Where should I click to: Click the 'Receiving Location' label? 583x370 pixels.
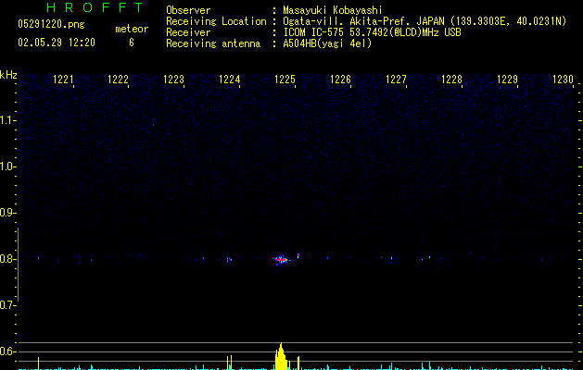(216, 21)
